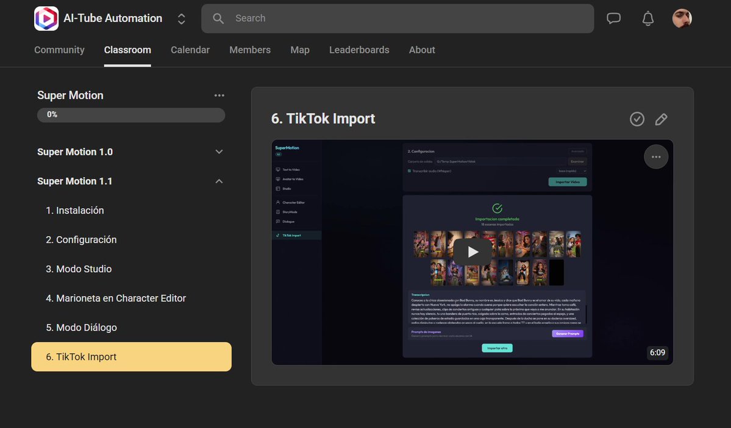Collapse the Super Motion 1.1 chevron
Viewport: 731px width, 428px height.
click(219, 181)
